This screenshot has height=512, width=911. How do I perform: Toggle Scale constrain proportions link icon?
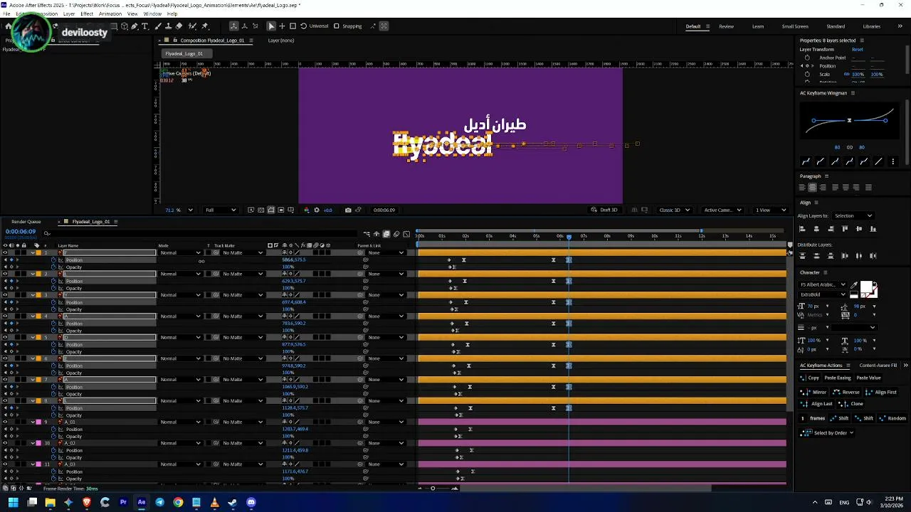click(x=846, y=74)
